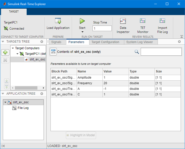
Task: Maximize the Simulink Real-Time Explorer window
Action: click(x=167, y=4)
